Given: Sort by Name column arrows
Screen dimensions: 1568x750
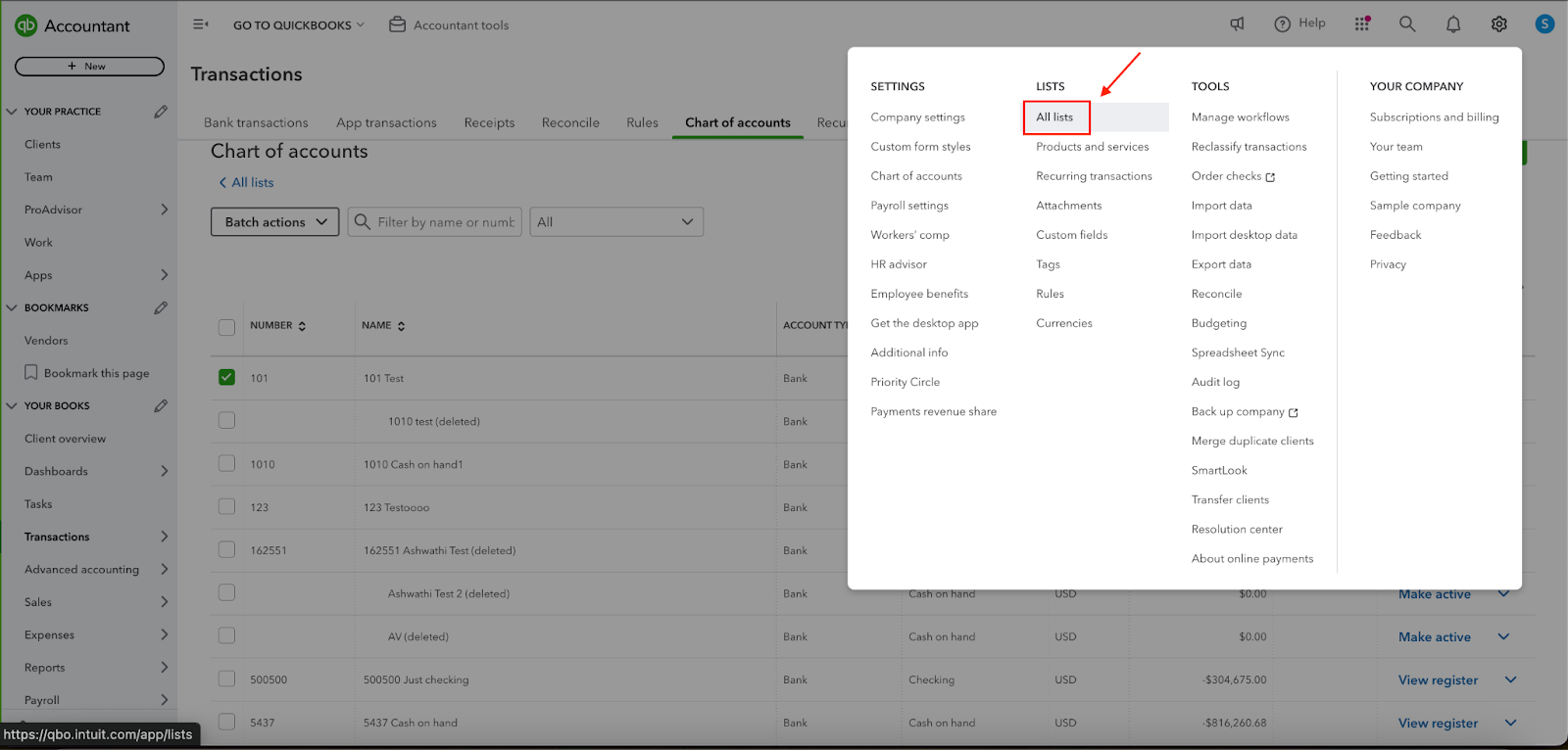Looking at the screenshot, I should 401,326.
